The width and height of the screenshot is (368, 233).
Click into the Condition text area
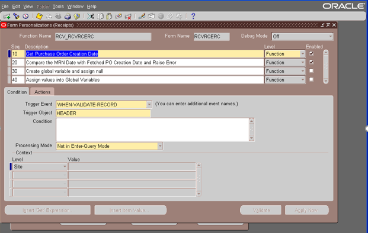(x=152, y=130)
